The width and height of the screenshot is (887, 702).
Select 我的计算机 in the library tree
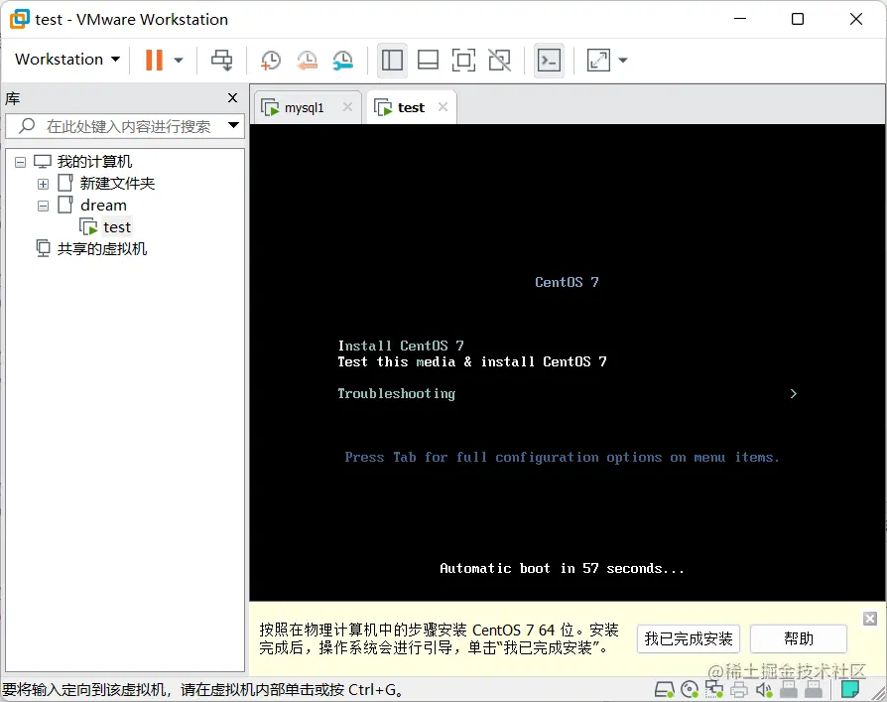94,161
